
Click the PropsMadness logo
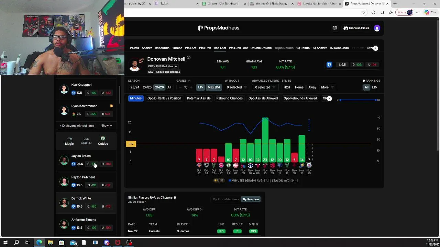(x=219, y=28)
